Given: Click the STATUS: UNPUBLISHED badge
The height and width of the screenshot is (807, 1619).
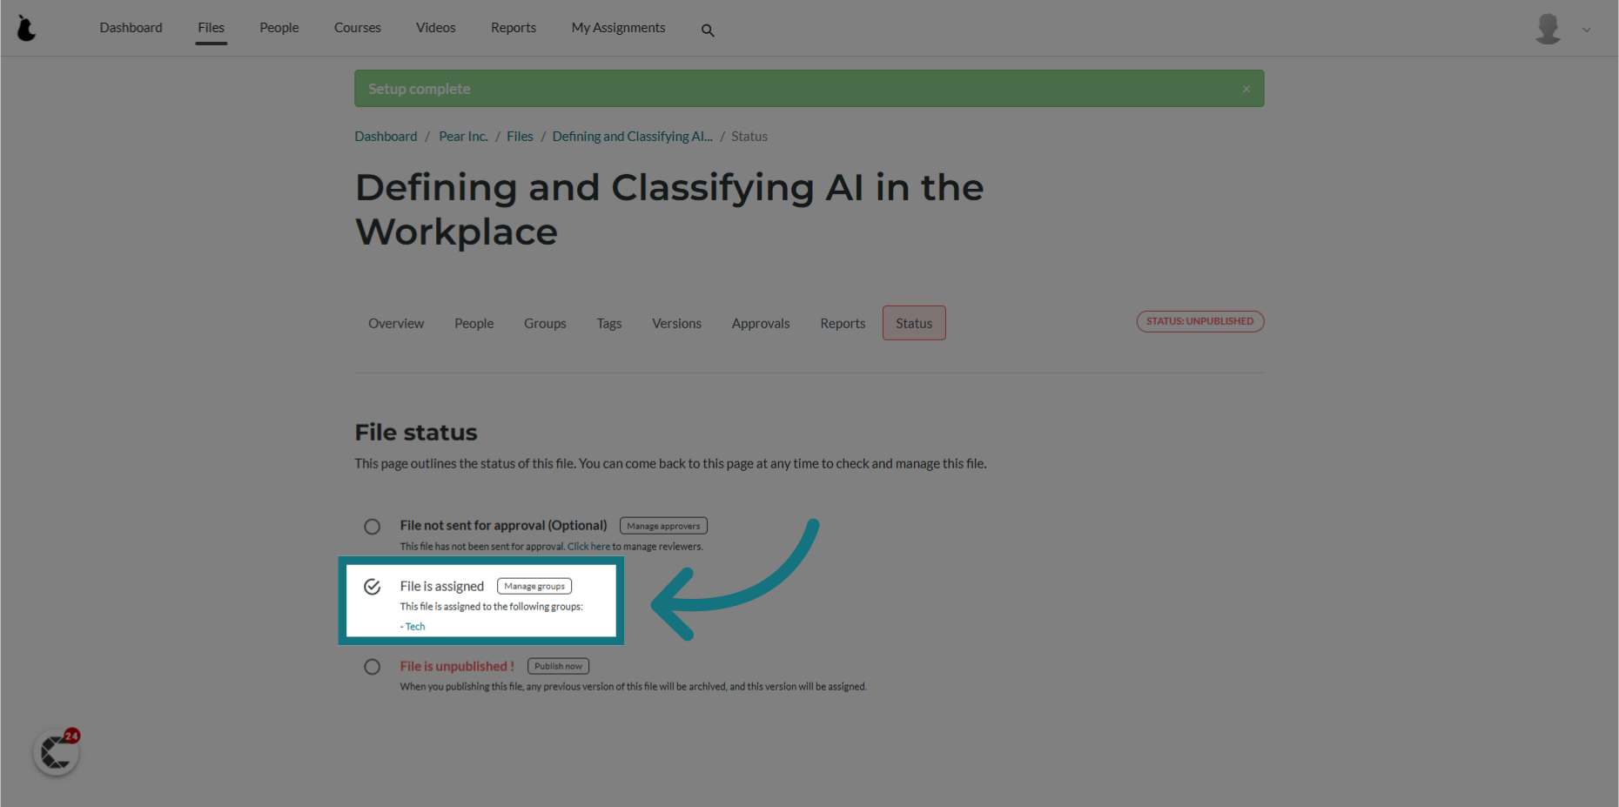Looking at the screenshot, I should 1199,321.
